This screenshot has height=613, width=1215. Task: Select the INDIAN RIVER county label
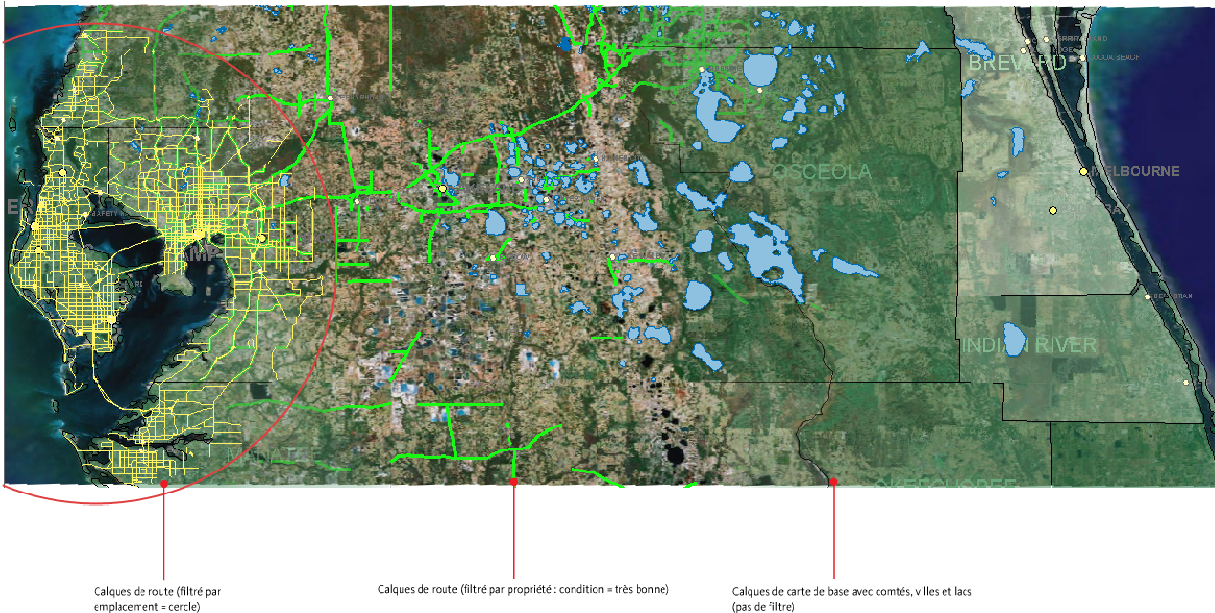(1028, 344)
